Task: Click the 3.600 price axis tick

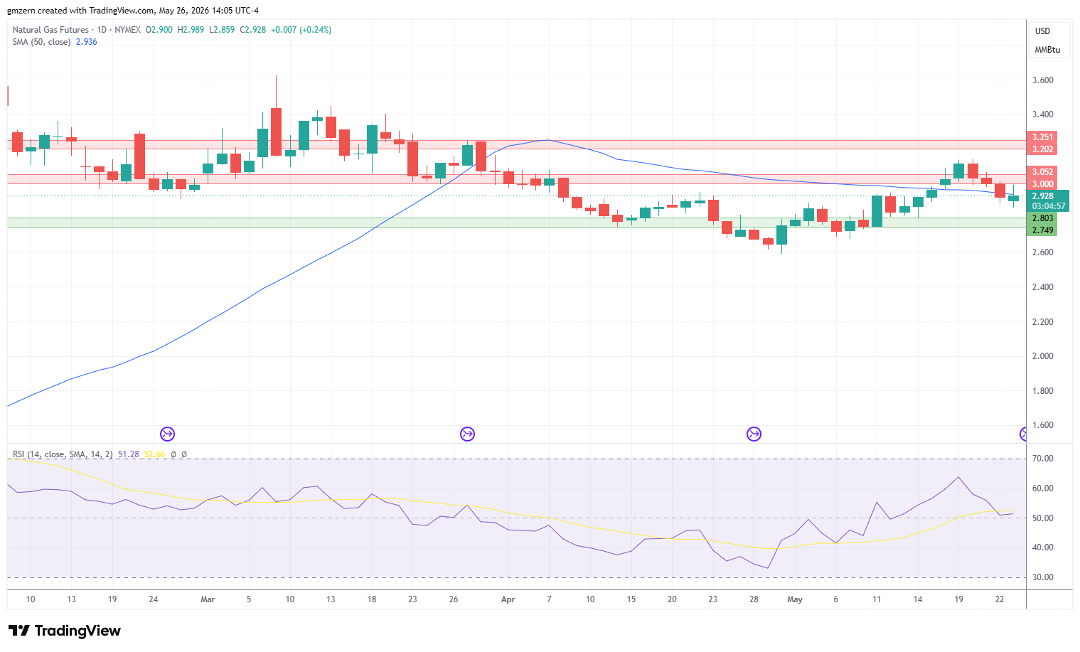Action: (1042, 80)
